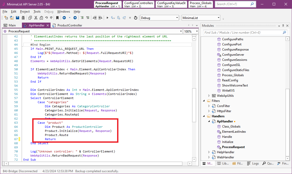The width and height of the screenshot is (292, 174).
Task: Click the Find Sub / Module input field
Action: coord(242,33)
